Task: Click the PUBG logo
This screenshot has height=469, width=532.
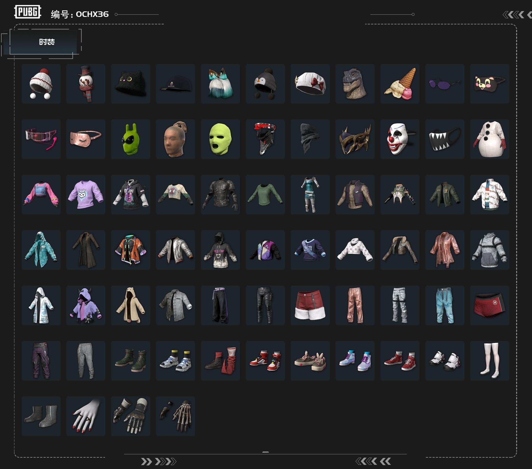Action: click(28, 12)
